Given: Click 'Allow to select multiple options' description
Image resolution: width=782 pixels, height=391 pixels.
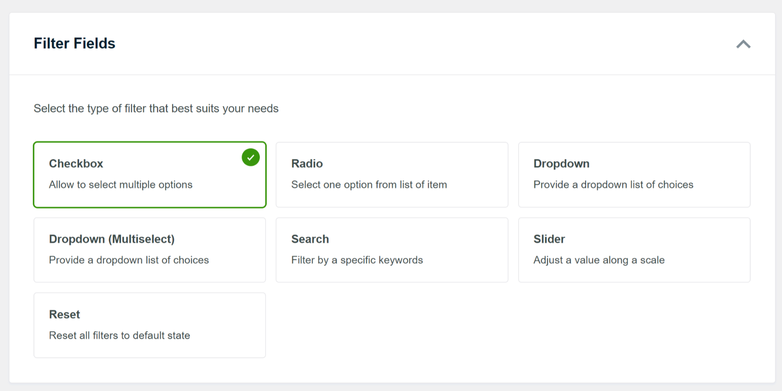Looking at the screenshot, I should click(121, 185).
